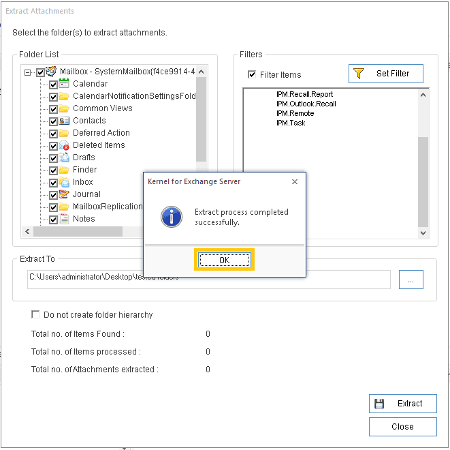
Task: Select the Calendar folder label
Action: pos(90,84)
